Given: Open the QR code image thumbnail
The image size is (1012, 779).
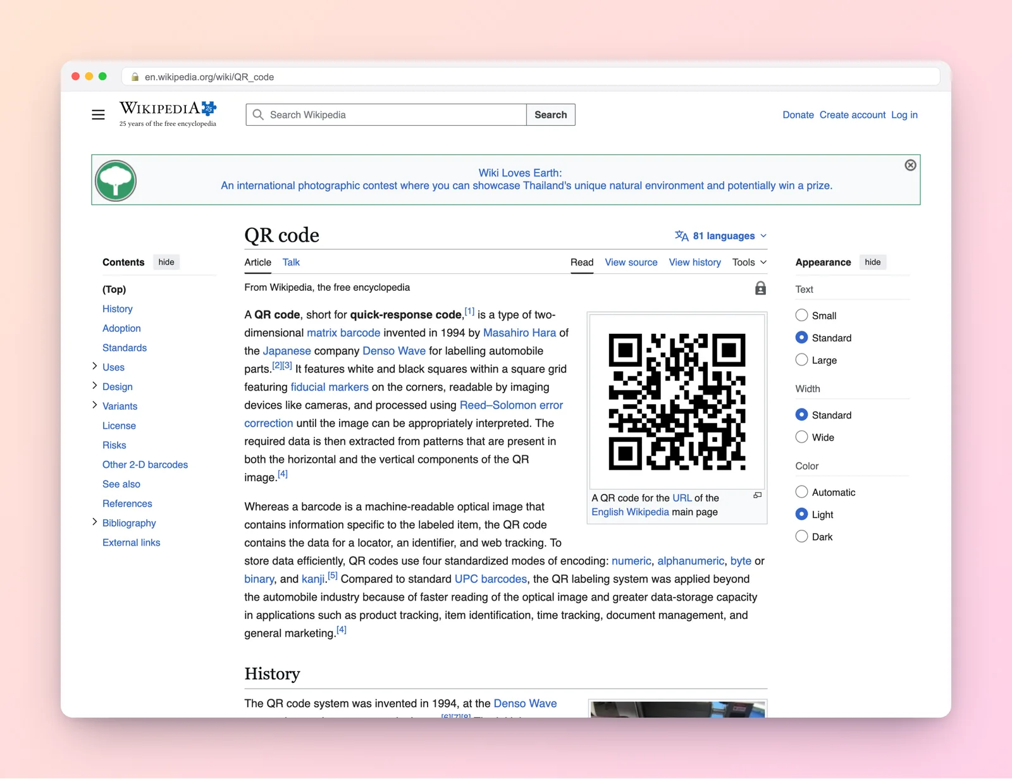Looking at the screenshot, I should click(x=677, y=402).
